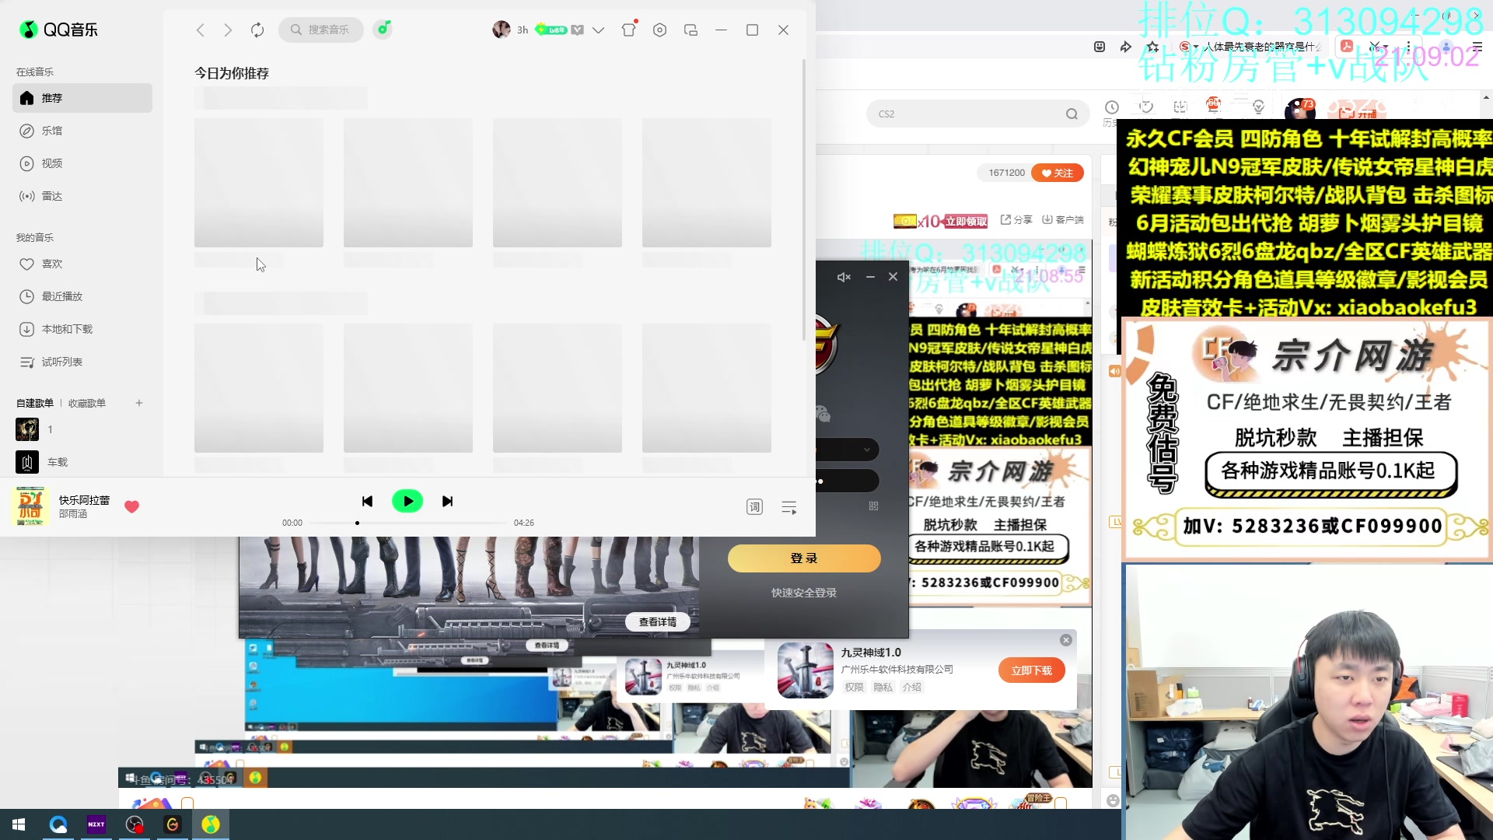Image resolution: width=1493 pixels, height=840 pixels.
Task: Skip to the next track
Action: (447, 502)
